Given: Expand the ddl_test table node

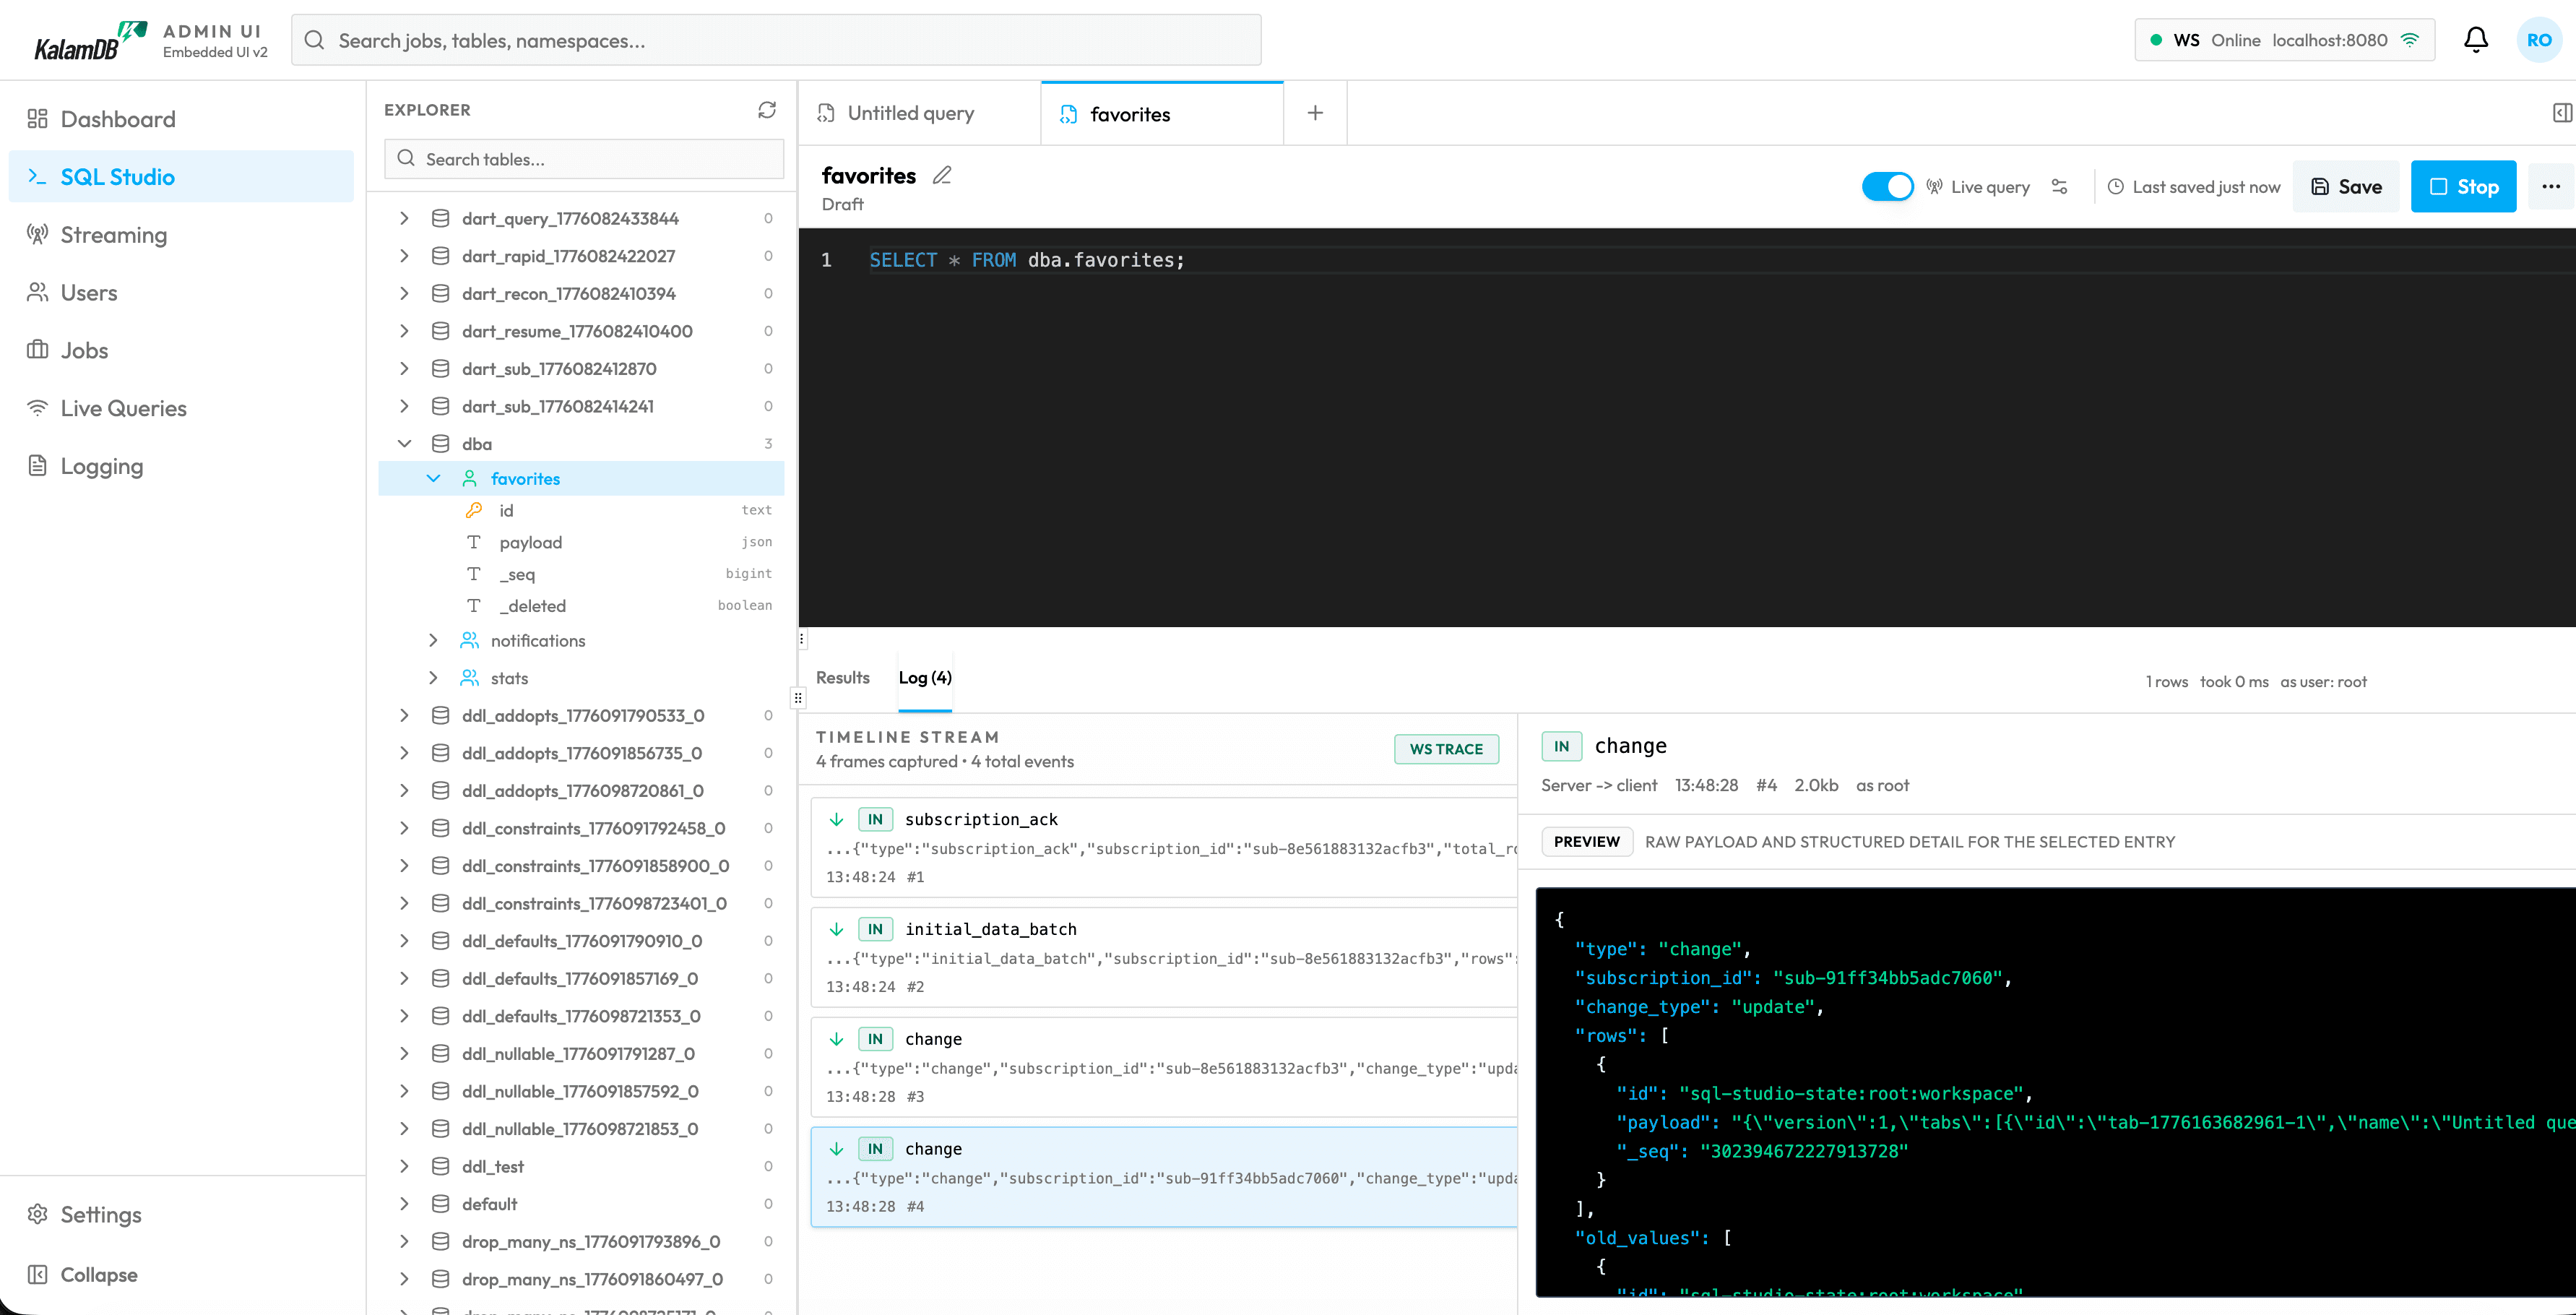Looking at the screenshot, I should click(405, 1166).
